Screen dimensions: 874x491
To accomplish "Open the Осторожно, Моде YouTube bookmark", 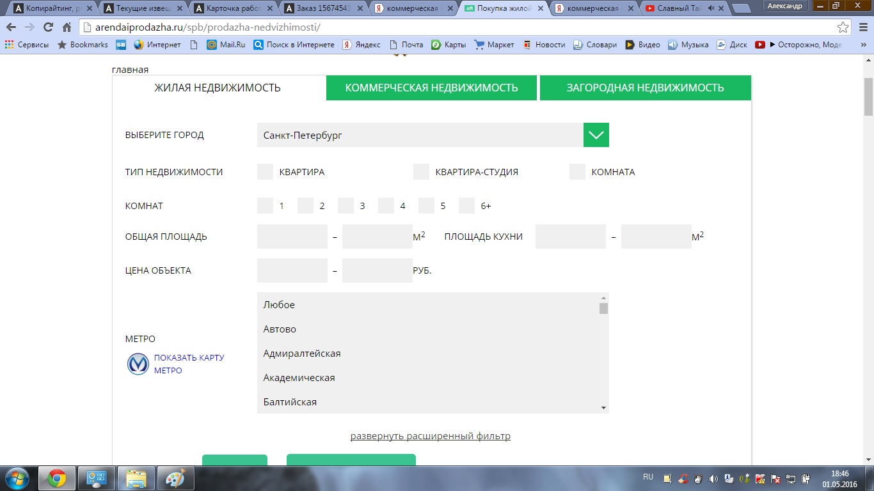I will (x=799, y=45).
